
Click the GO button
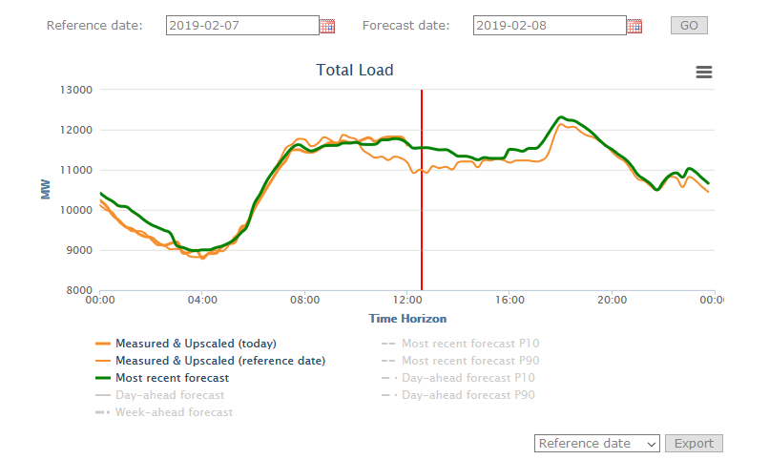pyautogui.click(x=689, y=26)
